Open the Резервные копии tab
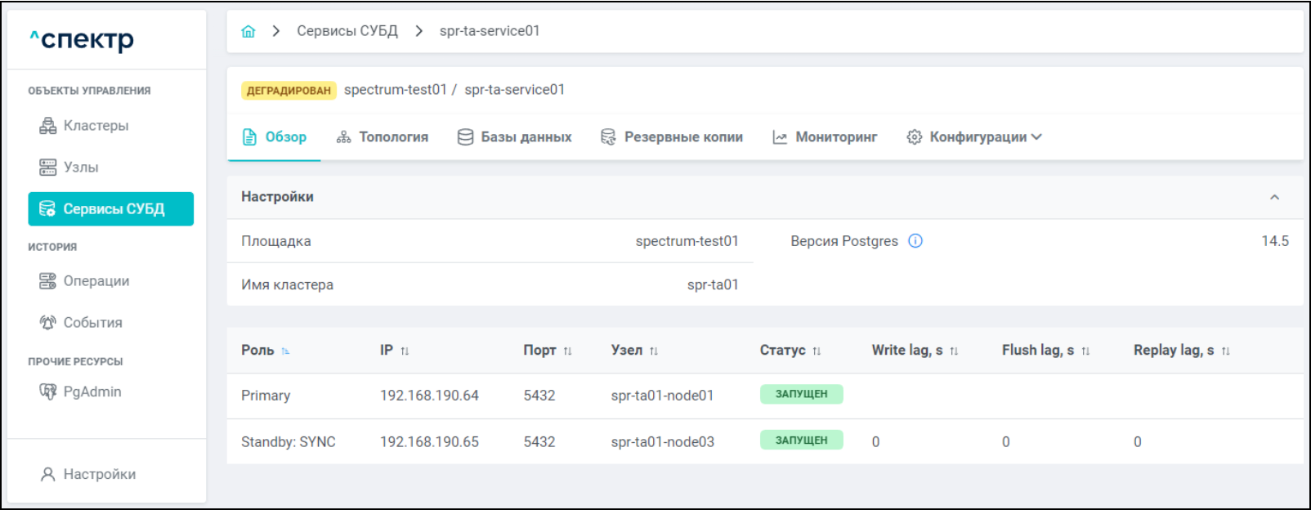 tap(672, 137)
